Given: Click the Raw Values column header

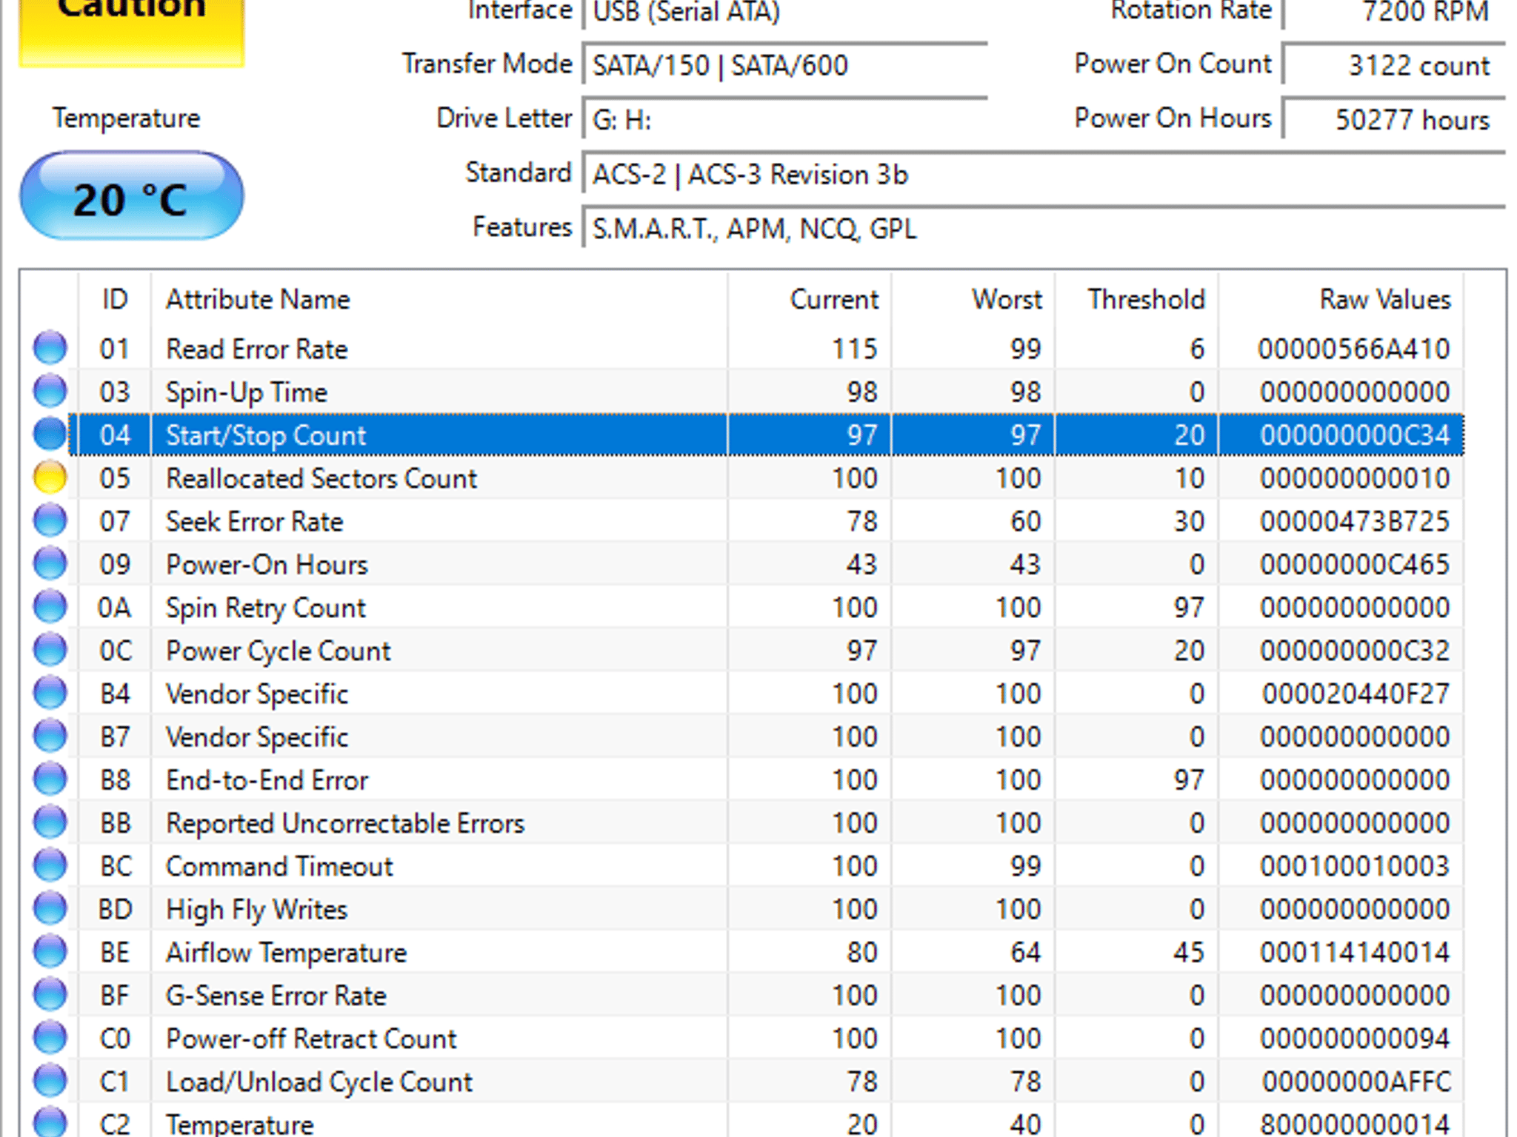Looking at the screenshot, I should (1341, 300).
